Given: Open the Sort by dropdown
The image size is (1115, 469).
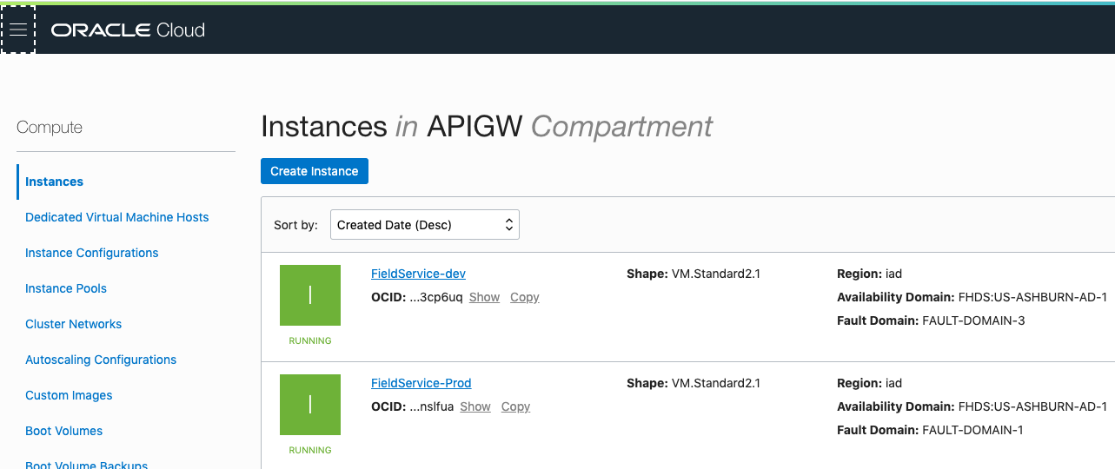Looking at the screenshot, I should 425,225.
